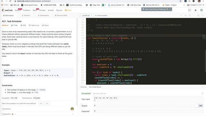
Task: Open the Zeplin - Project bookmark
Action: pyautogui.click(x=170, y=5)
